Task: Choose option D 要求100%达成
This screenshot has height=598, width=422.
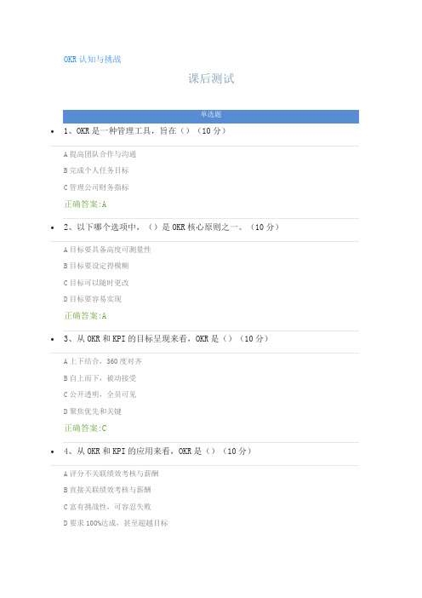Action: click(x=116, y=523)
